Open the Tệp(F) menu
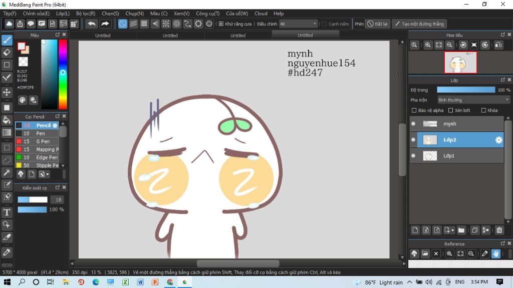 [10, 13]
